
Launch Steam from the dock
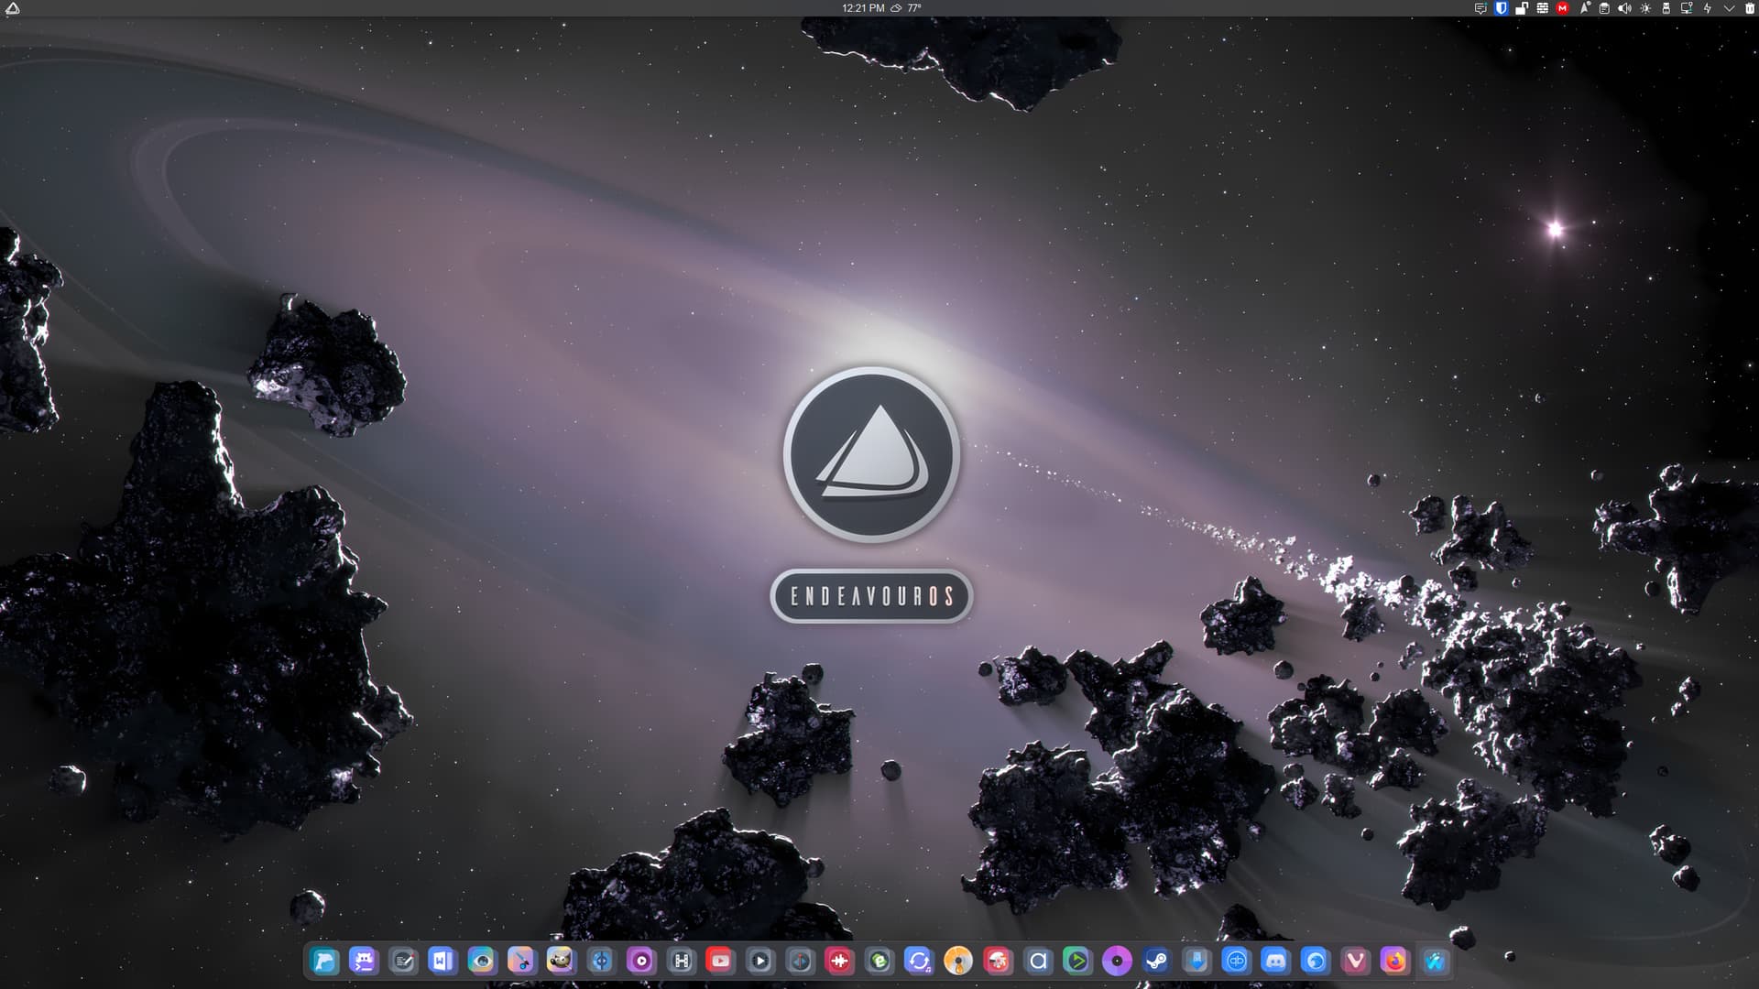pyautogui.click(x=1156, y=961)
